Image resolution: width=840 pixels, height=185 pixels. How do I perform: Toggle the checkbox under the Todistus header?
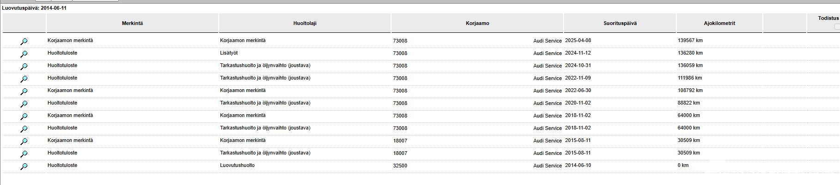click(x=837, y=27)
